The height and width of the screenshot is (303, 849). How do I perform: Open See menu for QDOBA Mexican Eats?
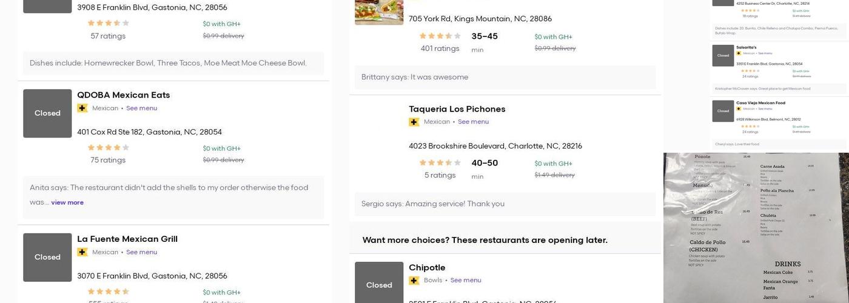(x=141, y=108)
